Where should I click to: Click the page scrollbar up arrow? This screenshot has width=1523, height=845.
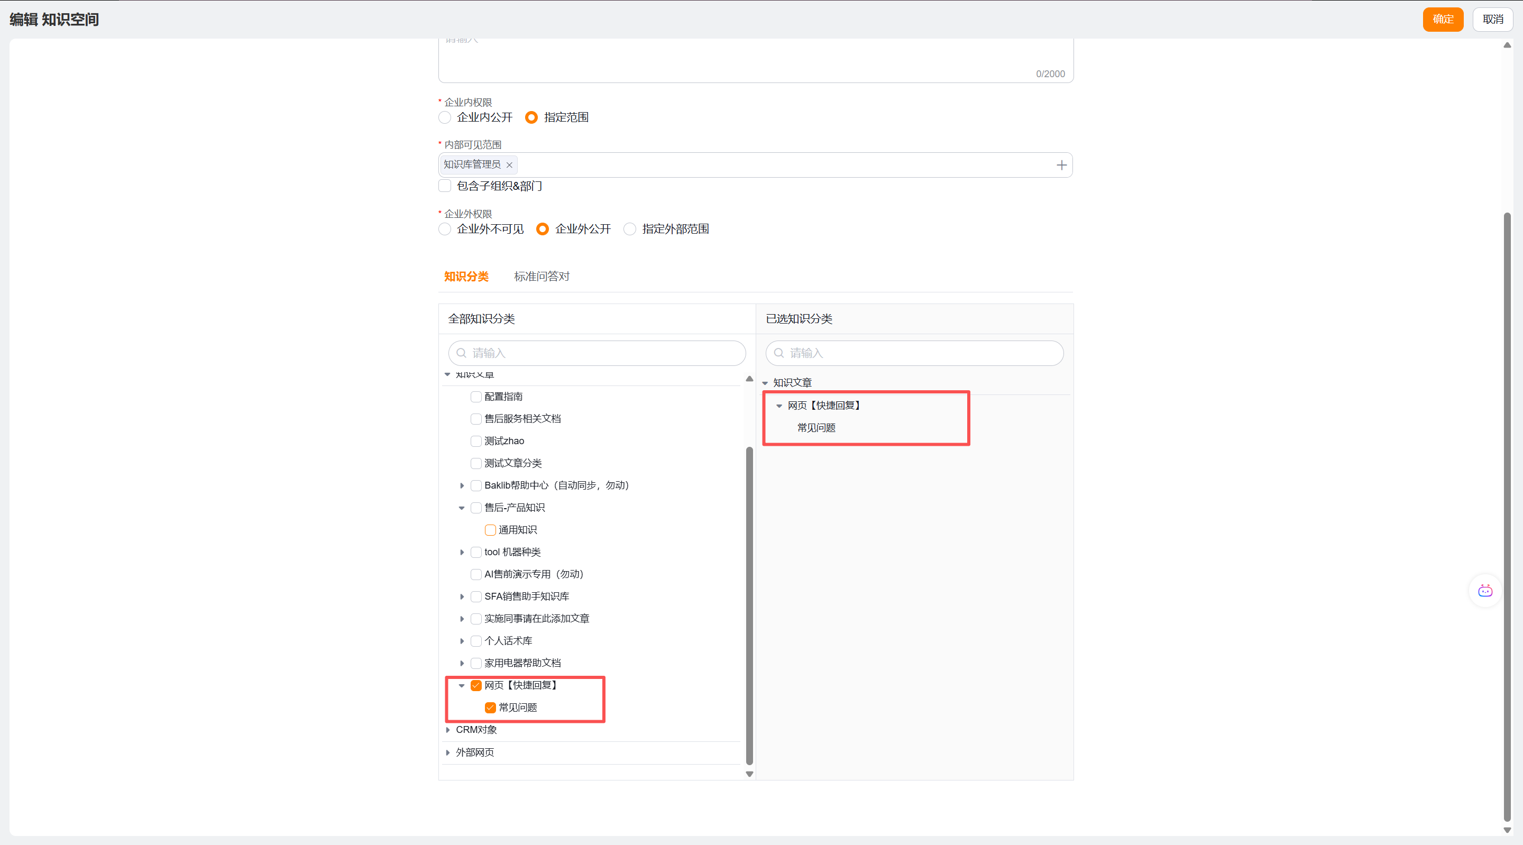1507,45
